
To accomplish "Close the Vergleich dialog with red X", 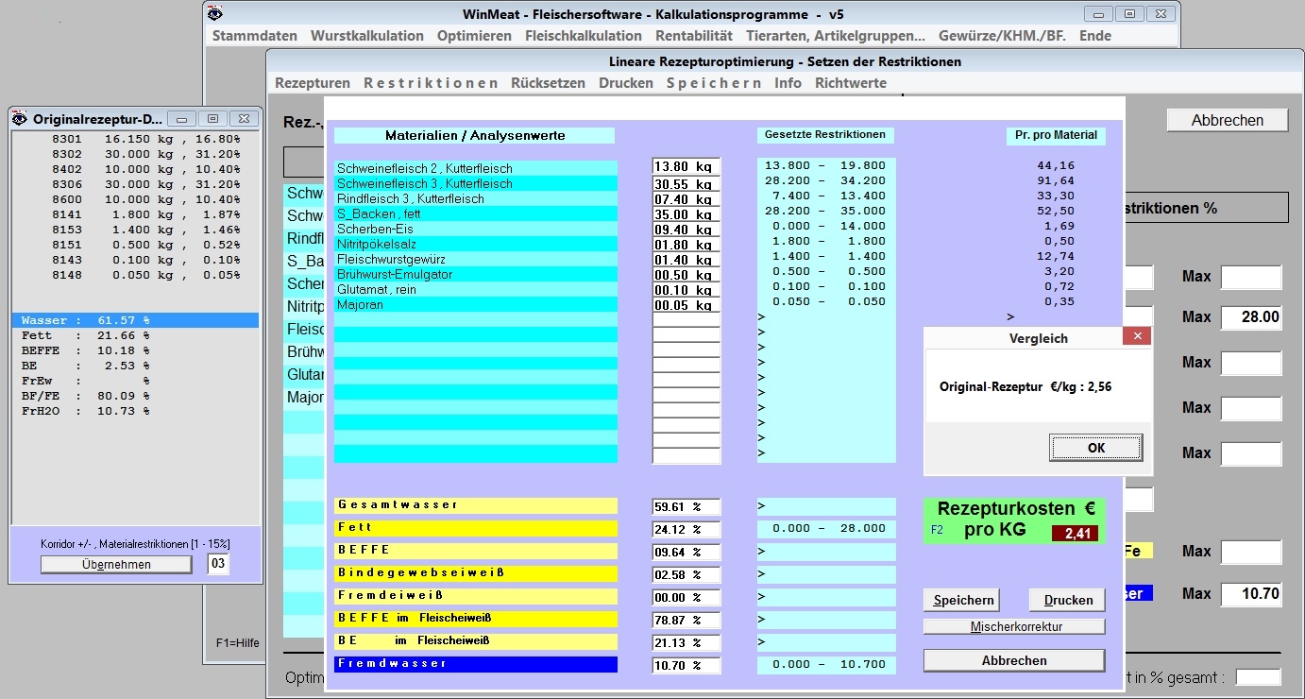I will point(1137,336).
